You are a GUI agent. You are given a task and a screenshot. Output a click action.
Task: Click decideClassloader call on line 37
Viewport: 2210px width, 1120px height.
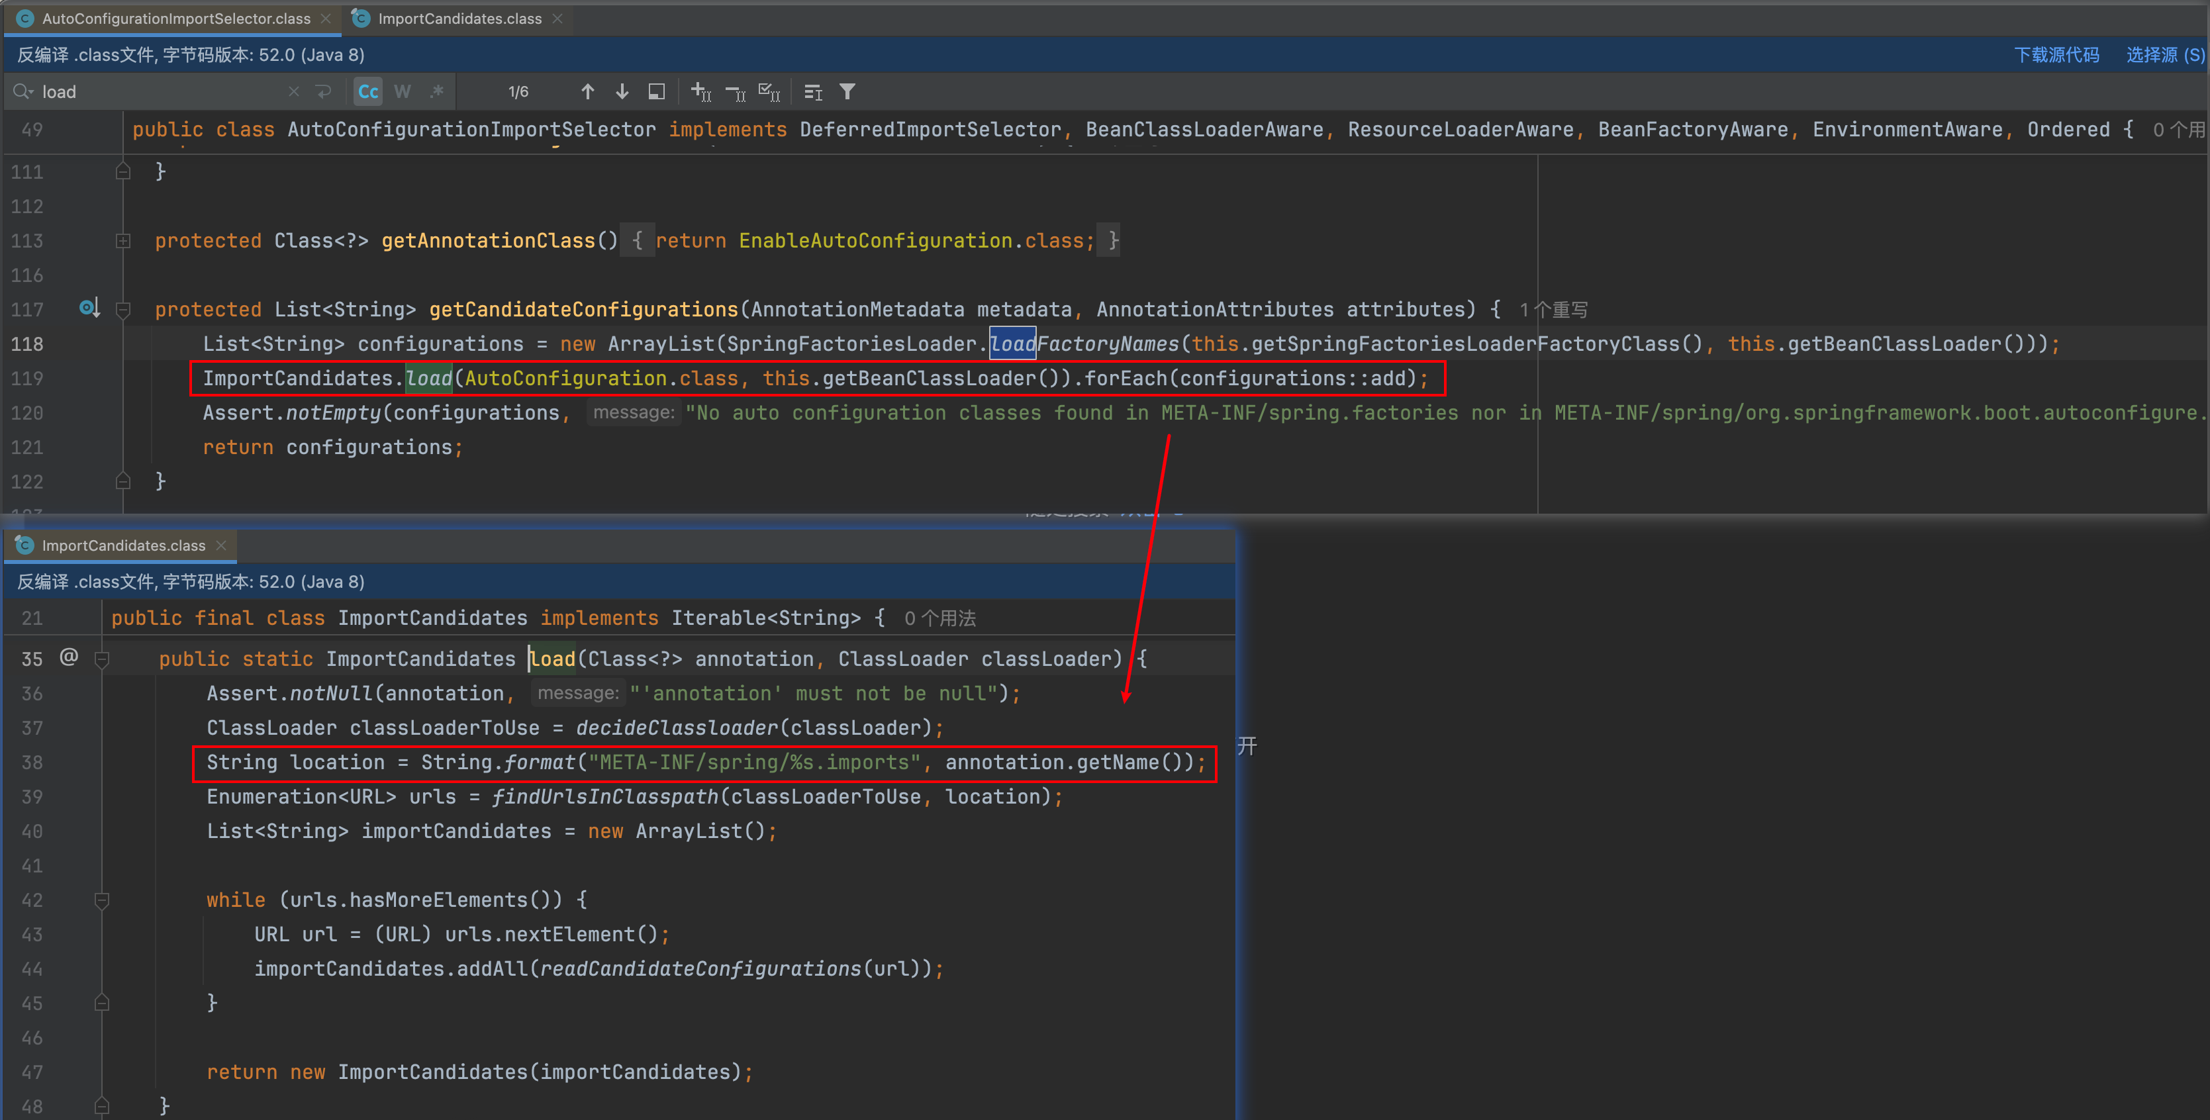pyautogui.click(x=677, y=728)
